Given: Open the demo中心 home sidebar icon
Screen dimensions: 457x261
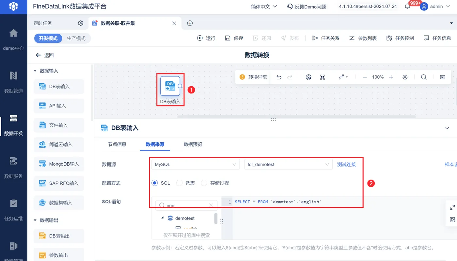Looking at the screenshot, I should coord(13,33).
